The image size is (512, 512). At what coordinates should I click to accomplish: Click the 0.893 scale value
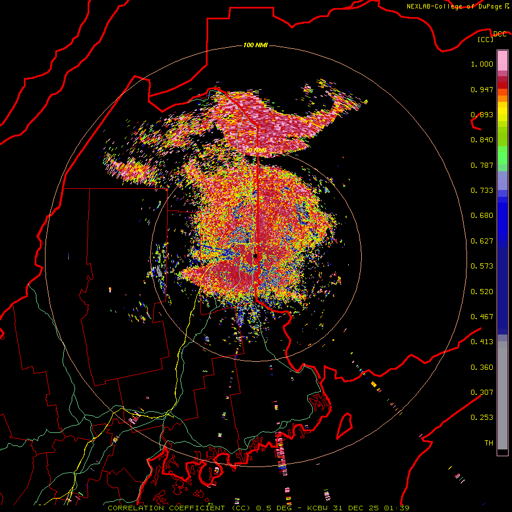[482, 114]
